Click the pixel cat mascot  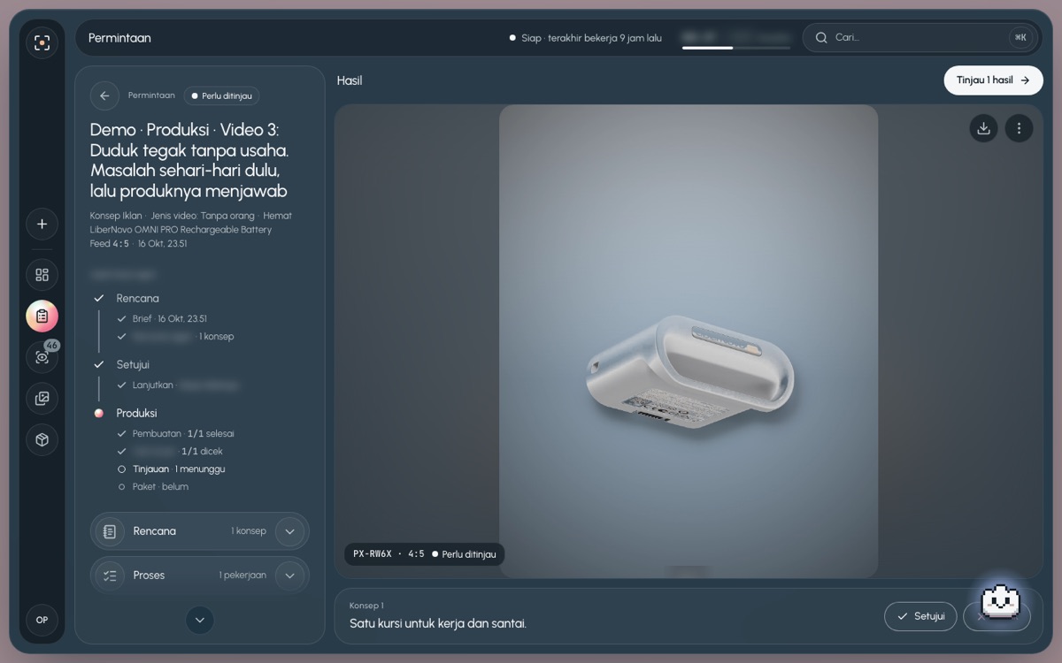click(x=1001, y=602)
